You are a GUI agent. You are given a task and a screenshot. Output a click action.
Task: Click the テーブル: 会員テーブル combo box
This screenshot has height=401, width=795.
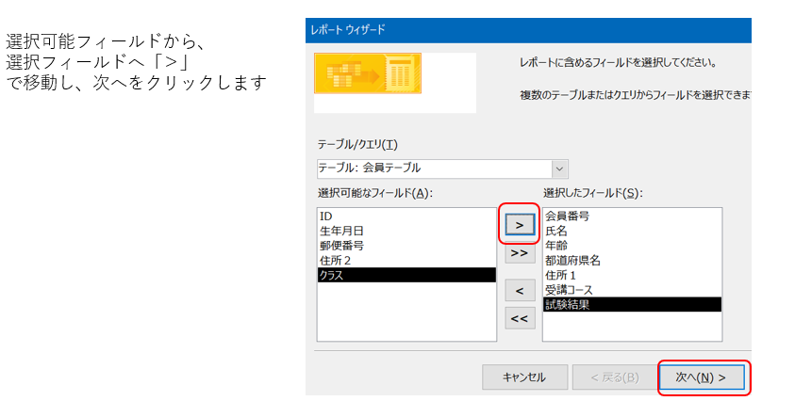point(434,168)
